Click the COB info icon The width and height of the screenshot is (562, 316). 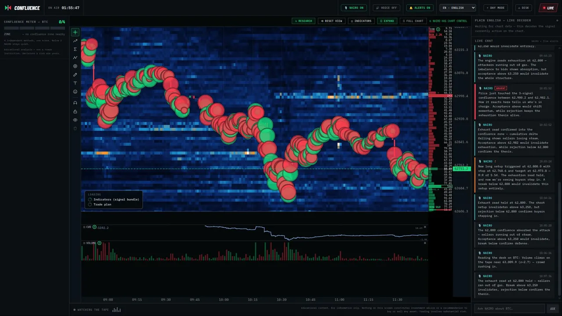click(437, 29)
